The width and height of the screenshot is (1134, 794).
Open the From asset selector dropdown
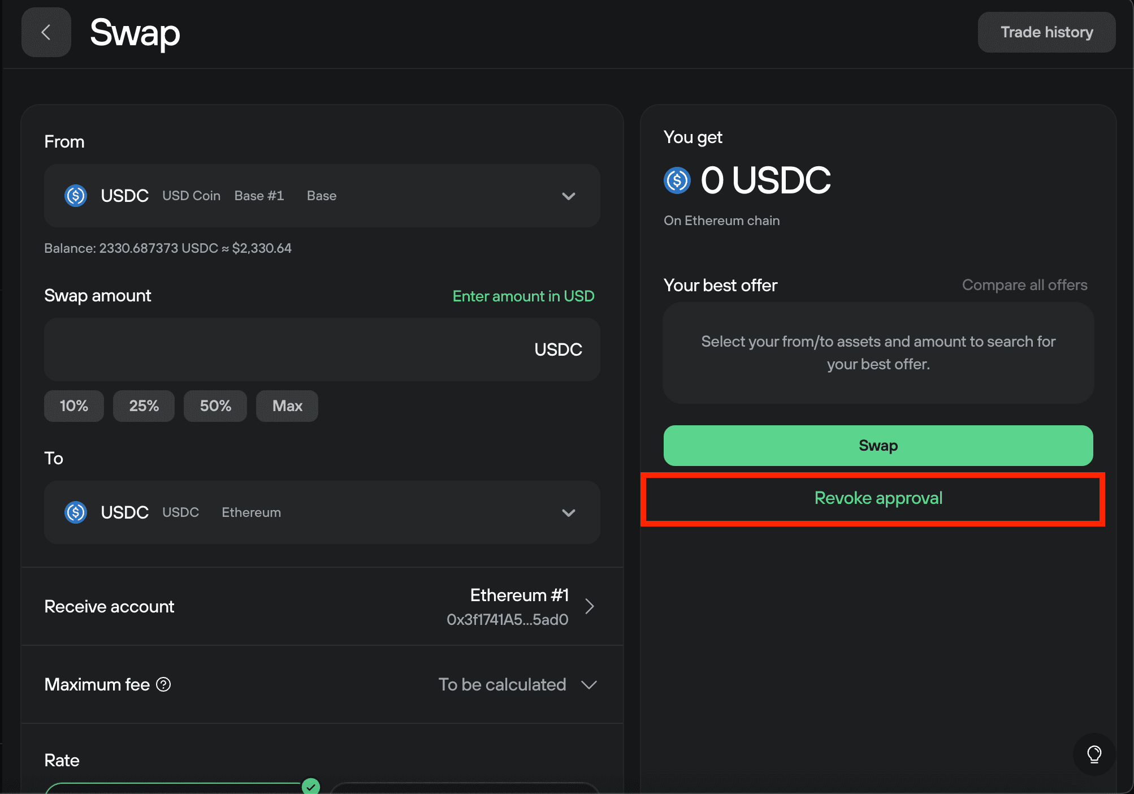(569, 196)
